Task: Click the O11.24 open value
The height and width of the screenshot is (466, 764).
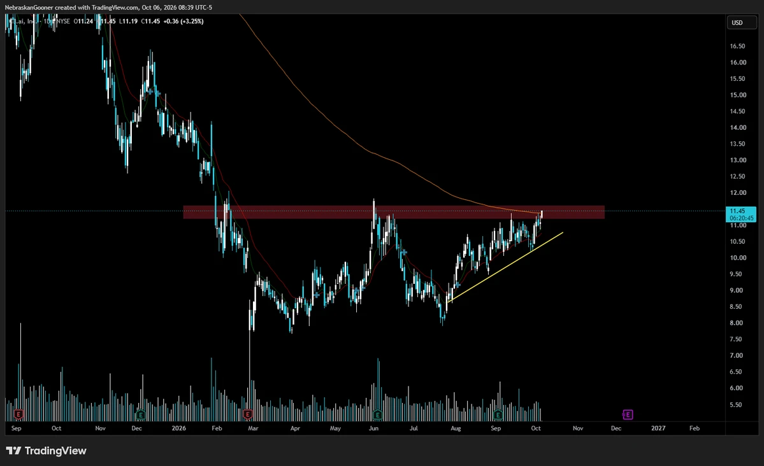Action: click(83, 22)
